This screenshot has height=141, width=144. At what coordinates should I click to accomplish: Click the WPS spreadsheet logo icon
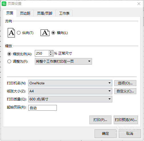4,4
